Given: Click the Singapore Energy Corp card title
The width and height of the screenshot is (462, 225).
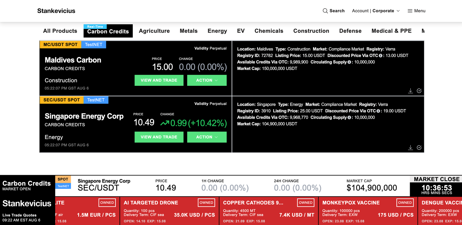Looking at the screenshot, I should coord(84,116).
